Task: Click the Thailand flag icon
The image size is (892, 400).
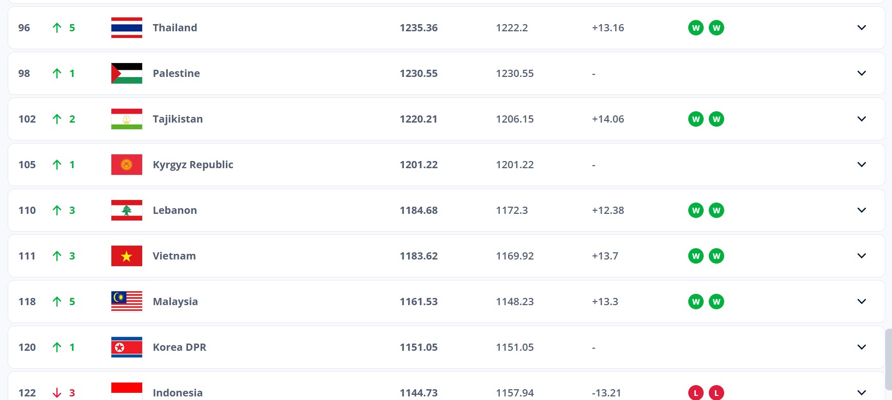Action: click(126, 28)
